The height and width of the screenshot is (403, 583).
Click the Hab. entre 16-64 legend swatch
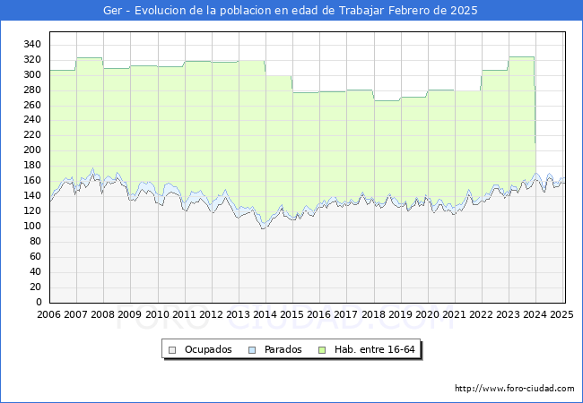pos(322,350)
